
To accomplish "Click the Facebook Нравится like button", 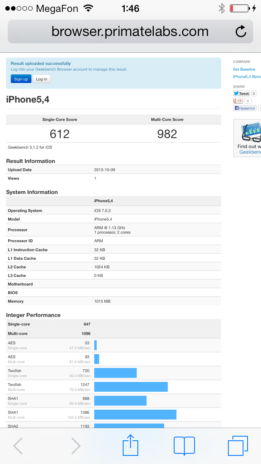I will pos(245,108).
